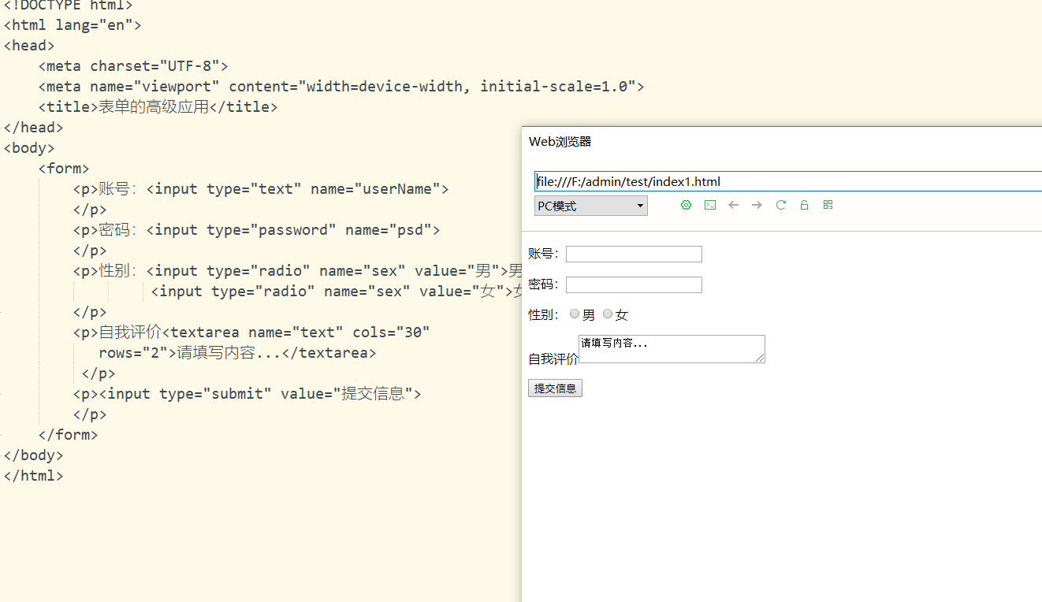Click the padlock icon in toolbar
Viewport: 1042px width, 602px height.
tap(804, 205)
